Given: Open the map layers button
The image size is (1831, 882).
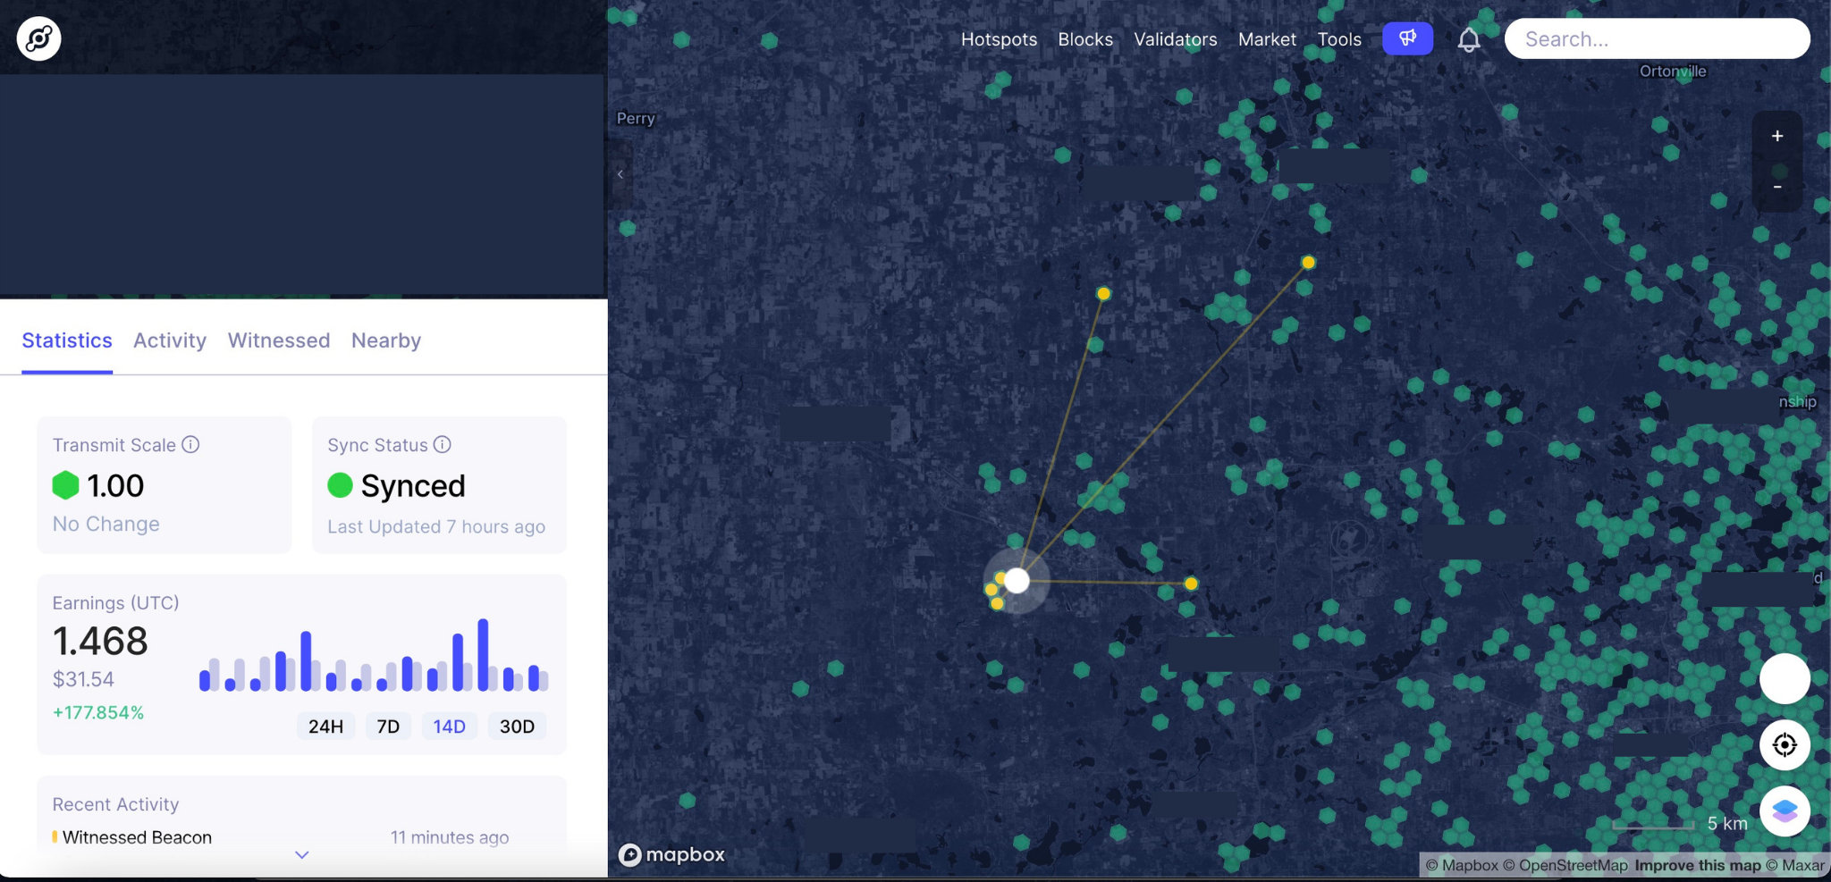Looking at the screenshot, I should [1784, 811].
